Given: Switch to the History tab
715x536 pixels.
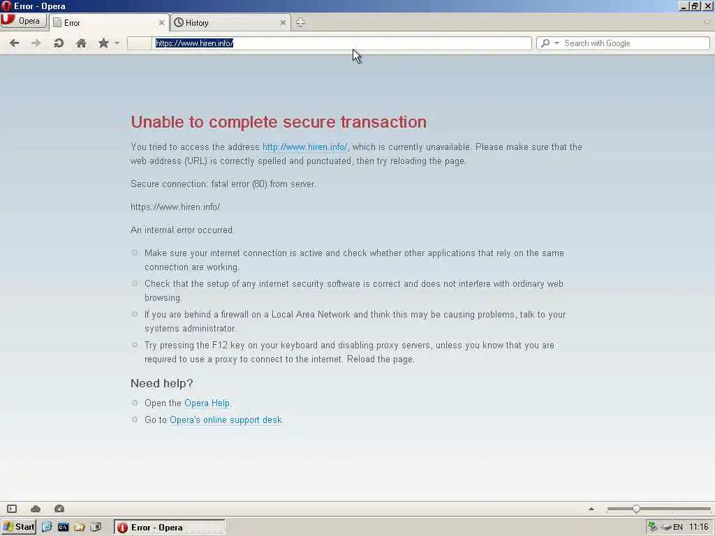Looking at the screenshot, I should click(230, 23).
